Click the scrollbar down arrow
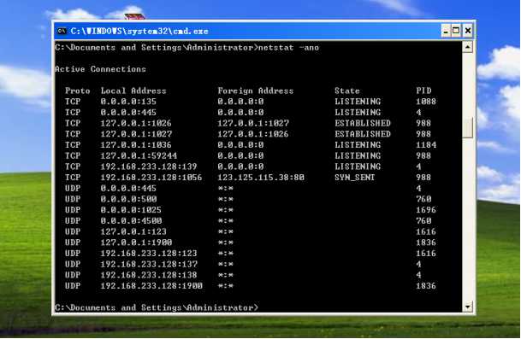This screenshot has width=521, height=339. coord(467,307)
